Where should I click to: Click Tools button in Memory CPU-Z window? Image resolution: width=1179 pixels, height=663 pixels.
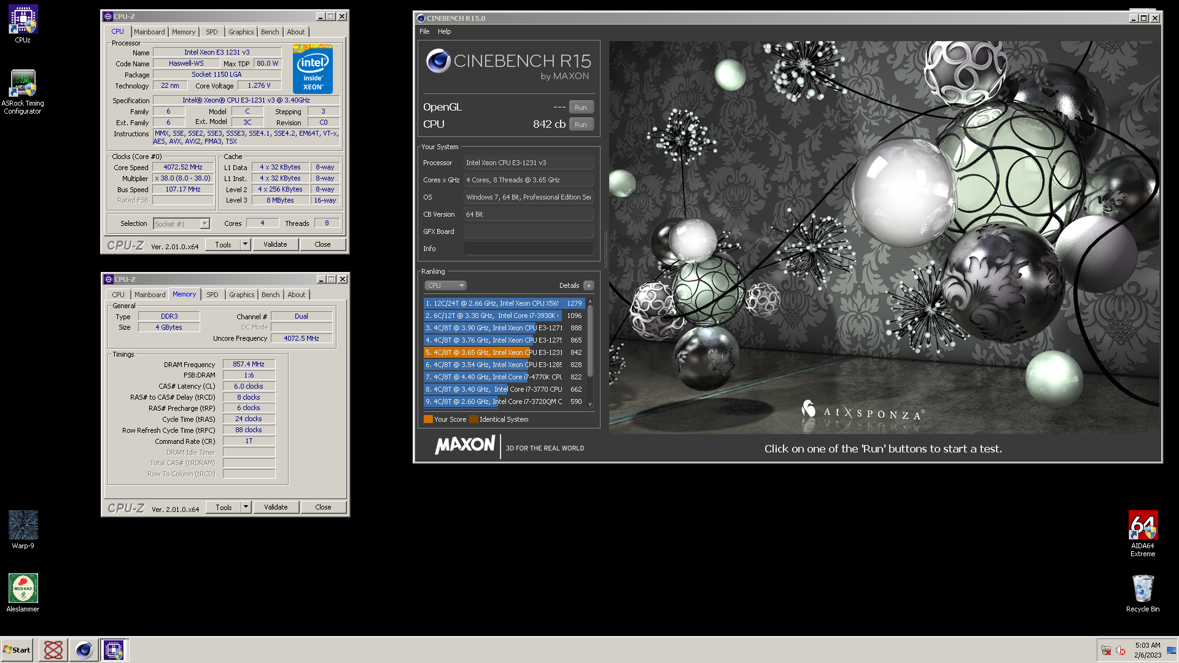224,507
